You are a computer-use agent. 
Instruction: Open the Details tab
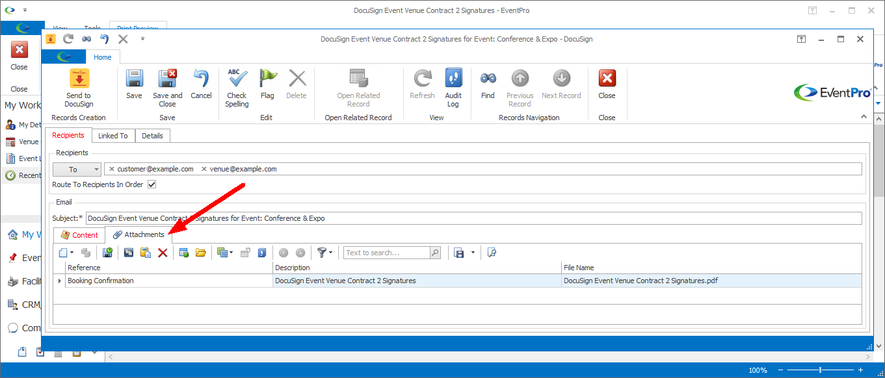point(152,136)
